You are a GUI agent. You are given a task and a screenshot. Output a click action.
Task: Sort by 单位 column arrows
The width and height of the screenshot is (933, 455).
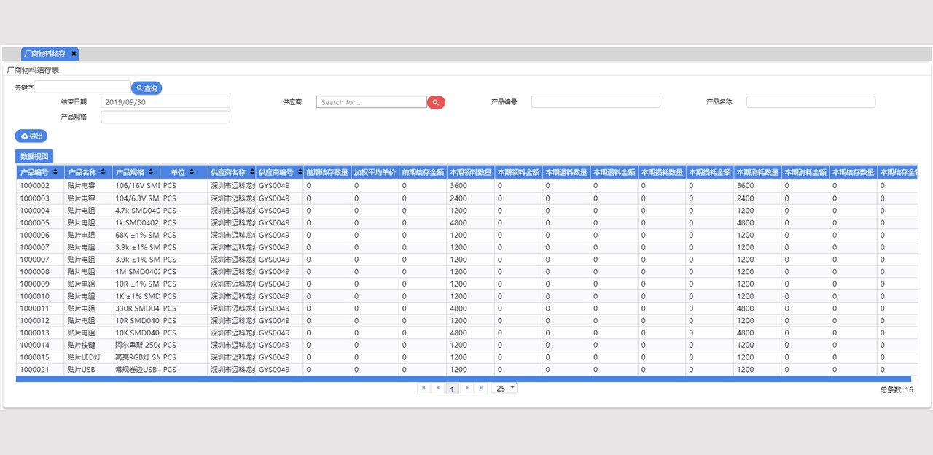click(192, 172)
